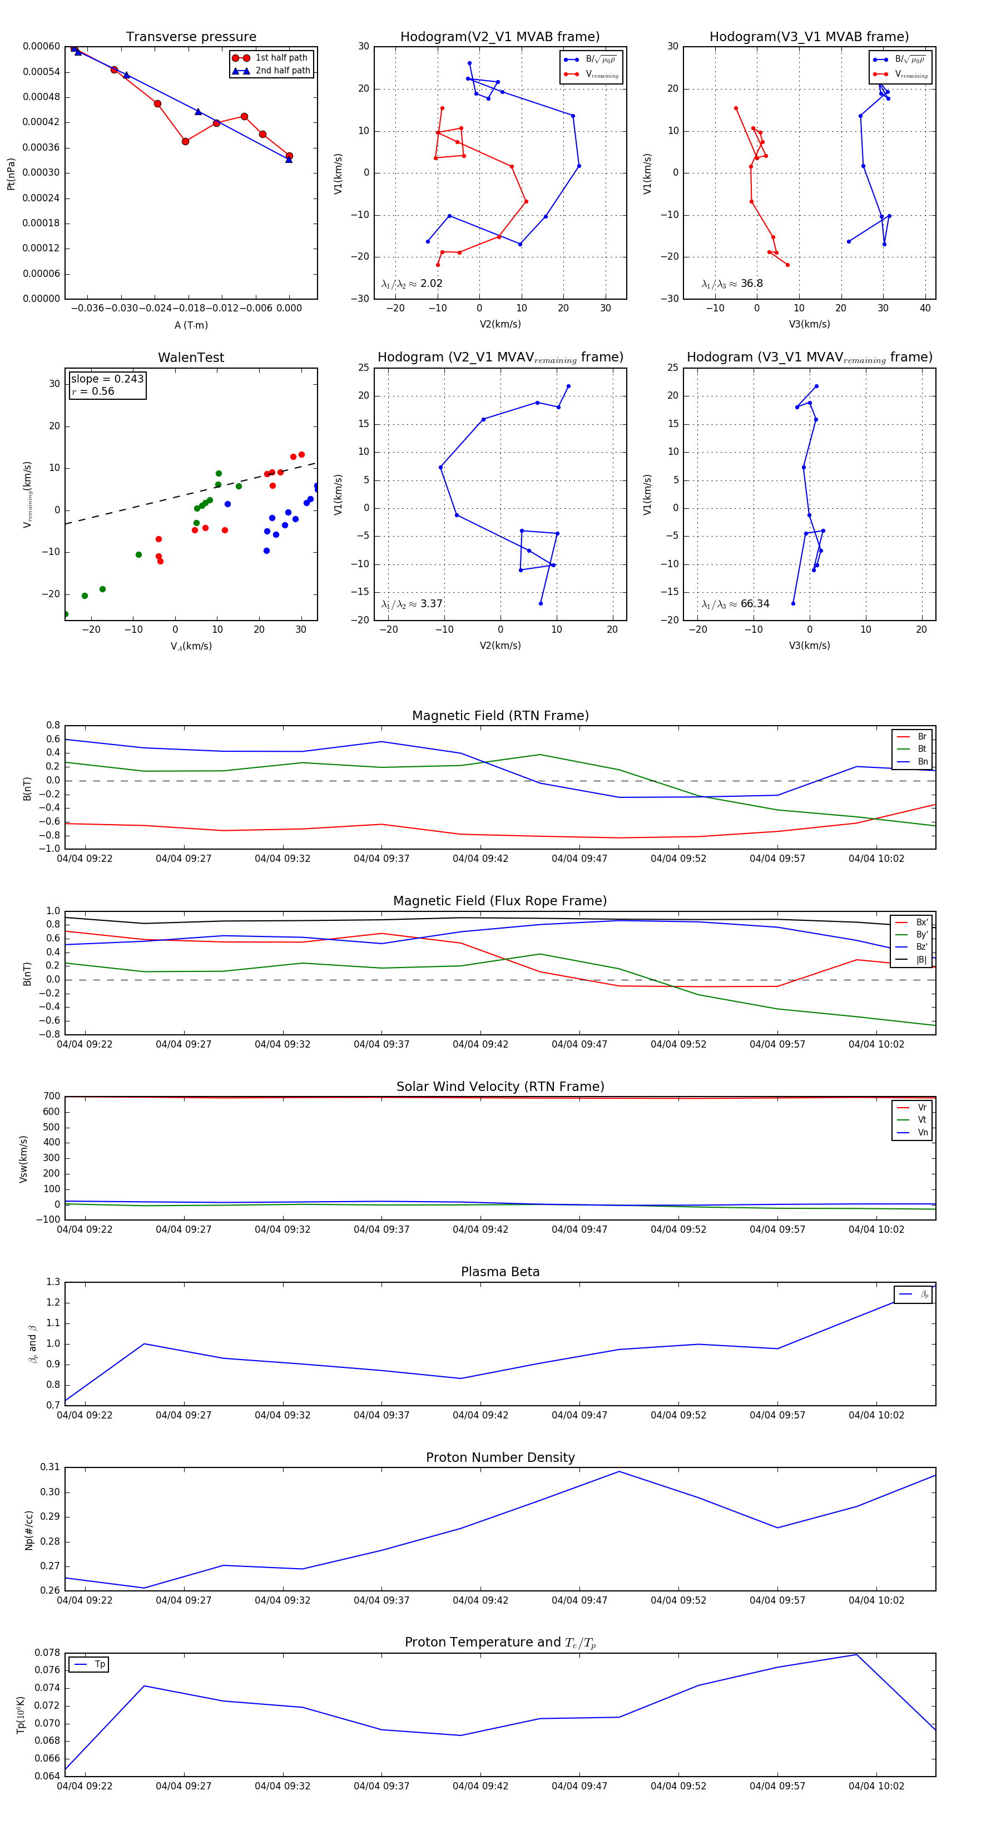
Task: Click the 'Np(#/cc)' axis label
Action: (x=28, y=1530)
